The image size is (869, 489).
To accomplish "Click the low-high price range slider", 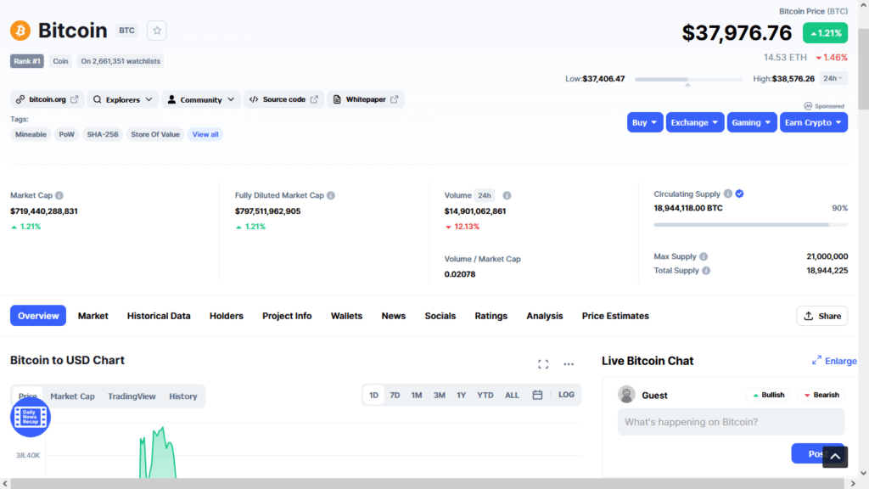I will pos(687,79).
